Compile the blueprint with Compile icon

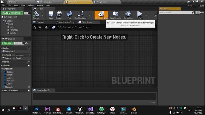36,15
